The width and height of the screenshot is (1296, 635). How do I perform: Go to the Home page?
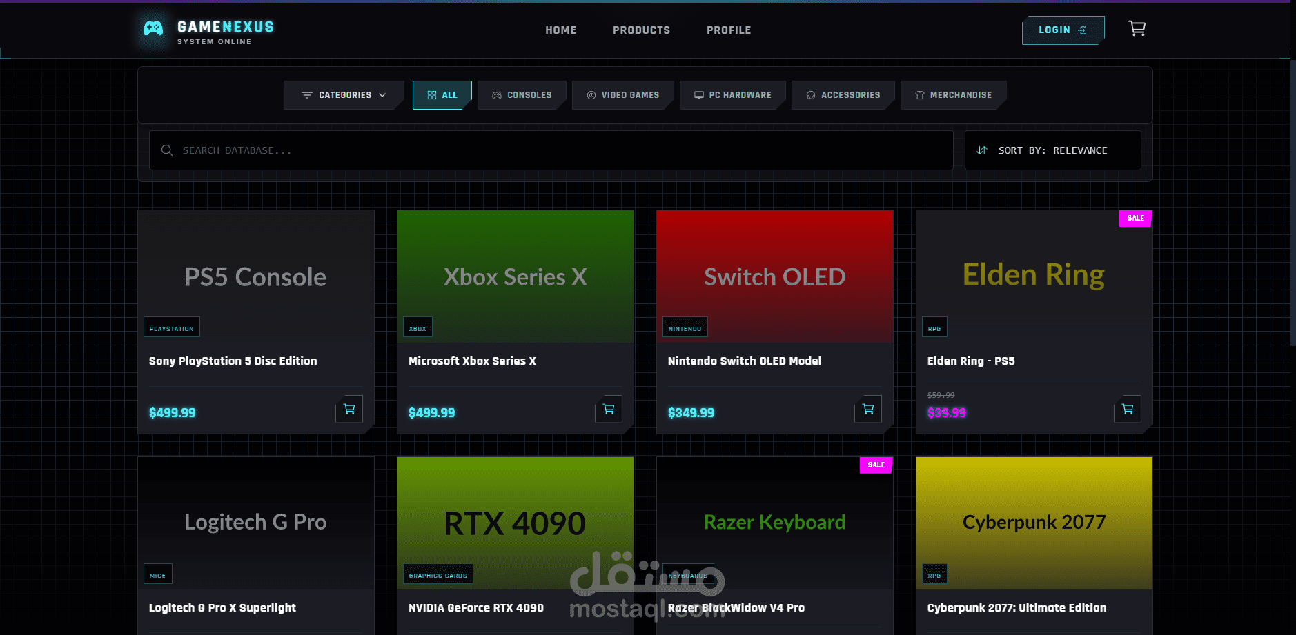[x=560, y=30]
